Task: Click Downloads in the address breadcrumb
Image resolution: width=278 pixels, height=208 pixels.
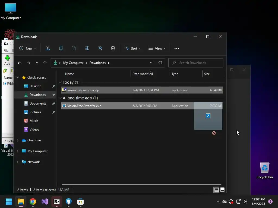Action: coord(97,63)
